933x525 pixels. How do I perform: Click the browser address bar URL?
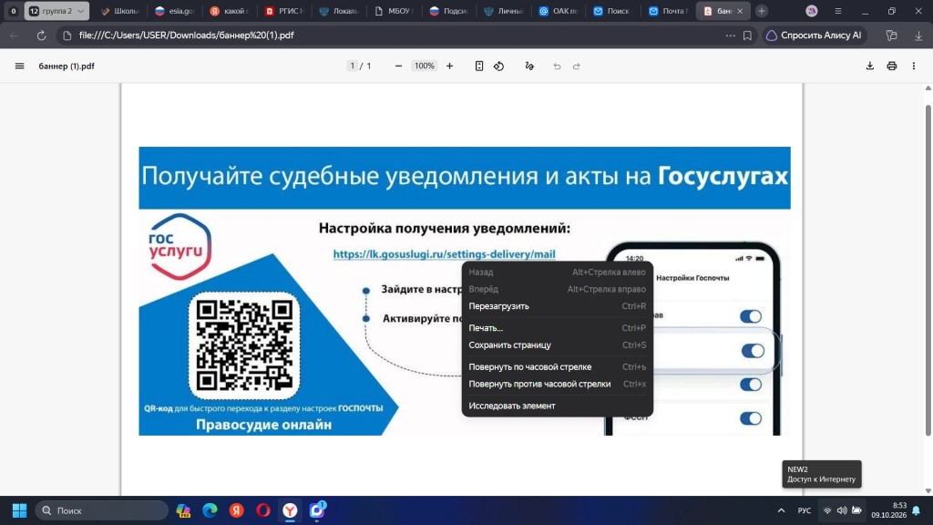pos(186,36)
